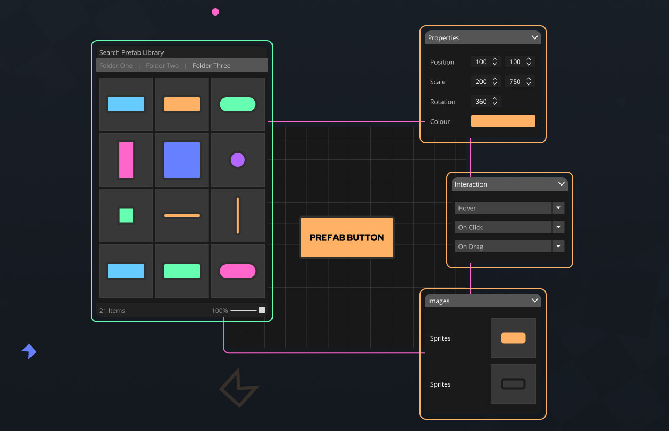Adjust the first Position value stepper arrows
The width and height of the screenshot is (669, 431).
click(495, 62)
